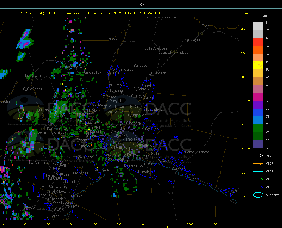Click the cyan VBCT arrow in legend

(x=258, y=171)
